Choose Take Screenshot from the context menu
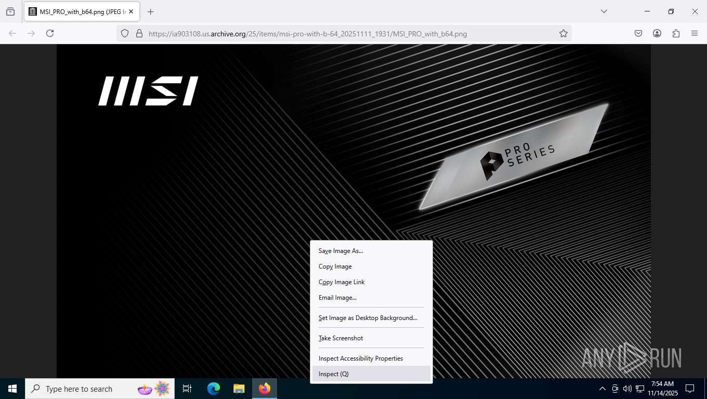The width and height of the screenshot is (707, 399). click(x=371, y=338)
